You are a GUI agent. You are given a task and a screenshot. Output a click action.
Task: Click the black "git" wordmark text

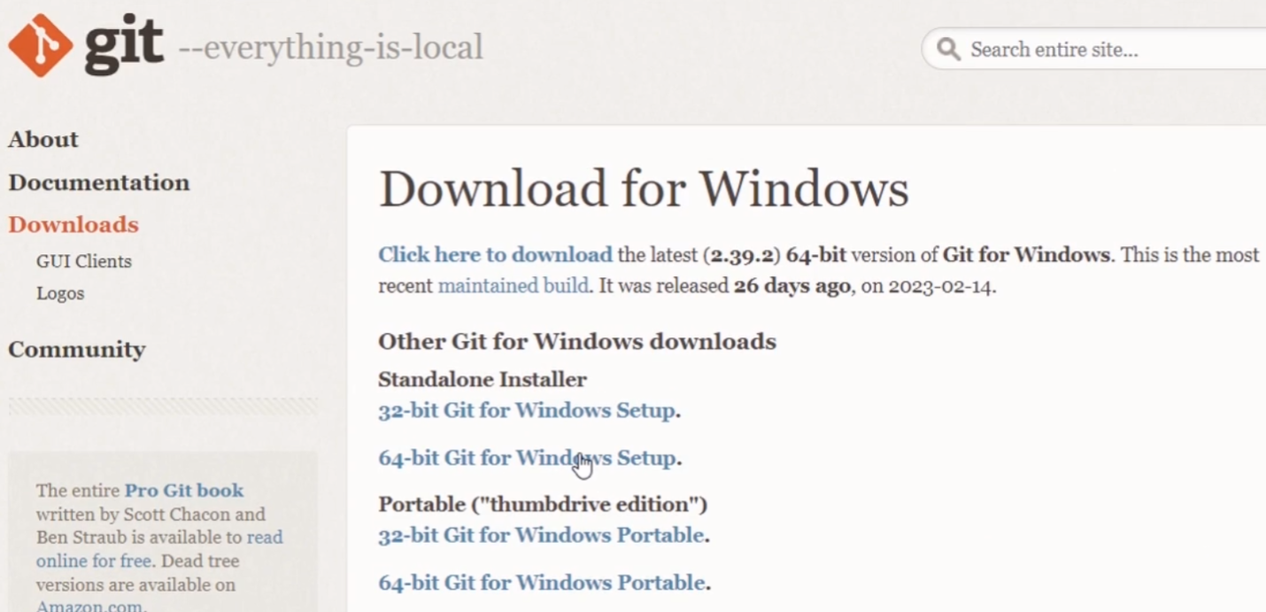click(124, 44)
